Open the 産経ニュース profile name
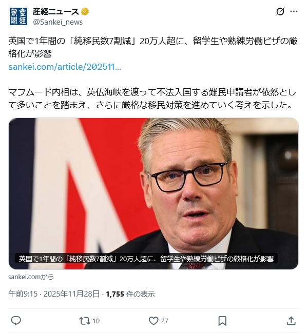This screenshot has height=333, width=307. pos(56,11)
